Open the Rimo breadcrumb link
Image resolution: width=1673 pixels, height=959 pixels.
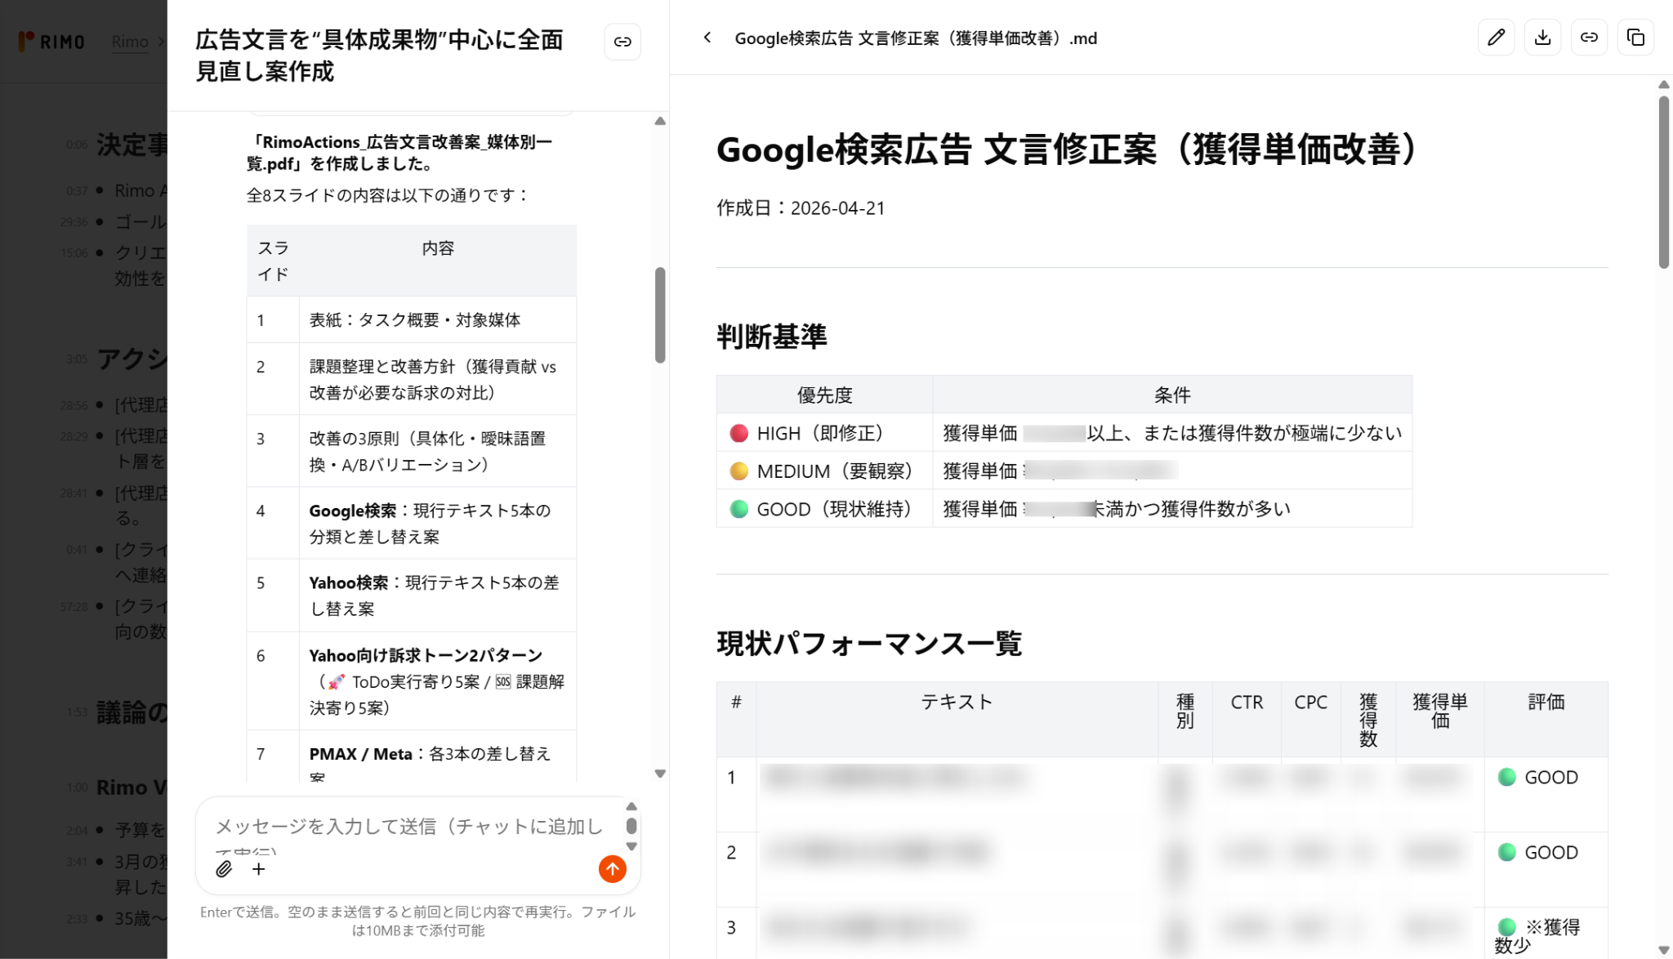pos(130,41)
